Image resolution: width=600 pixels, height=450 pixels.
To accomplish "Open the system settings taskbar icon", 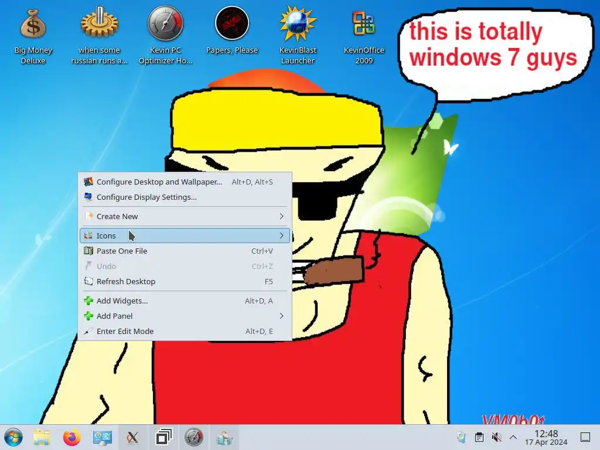I will click(x=102, y=437).
